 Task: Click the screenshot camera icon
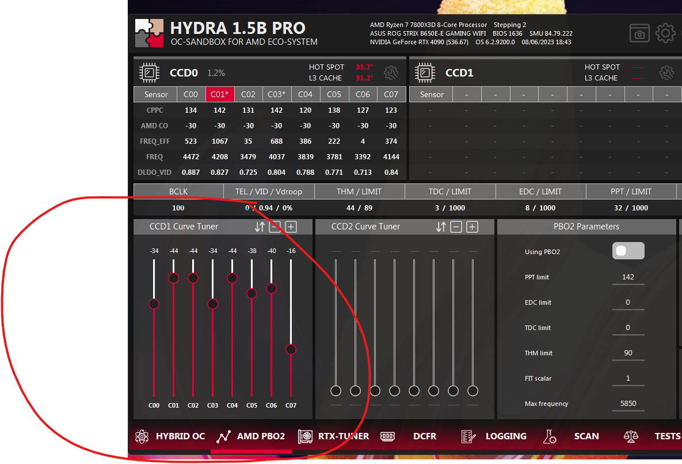(639, 33)
